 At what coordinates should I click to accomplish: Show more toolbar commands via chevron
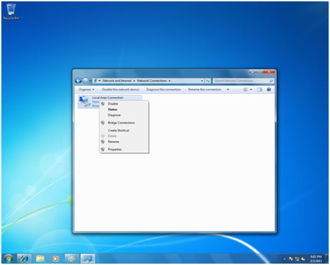[228, 90]
